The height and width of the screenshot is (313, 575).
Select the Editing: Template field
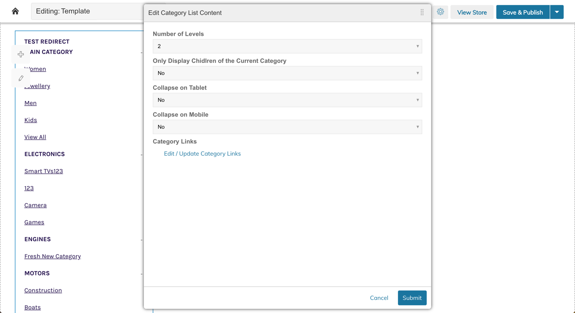tap(88, 11)
